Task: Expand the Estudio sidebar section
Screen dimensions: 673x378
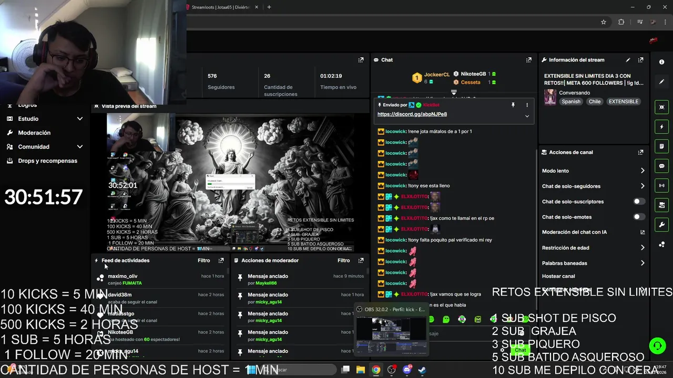Action: (80, 119)
